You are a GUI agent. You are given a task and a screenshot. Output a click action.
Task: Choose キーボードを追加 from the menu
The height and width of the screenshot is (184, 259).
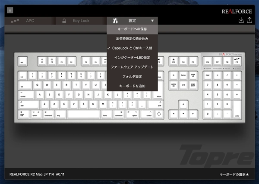[x=132, y=86]
